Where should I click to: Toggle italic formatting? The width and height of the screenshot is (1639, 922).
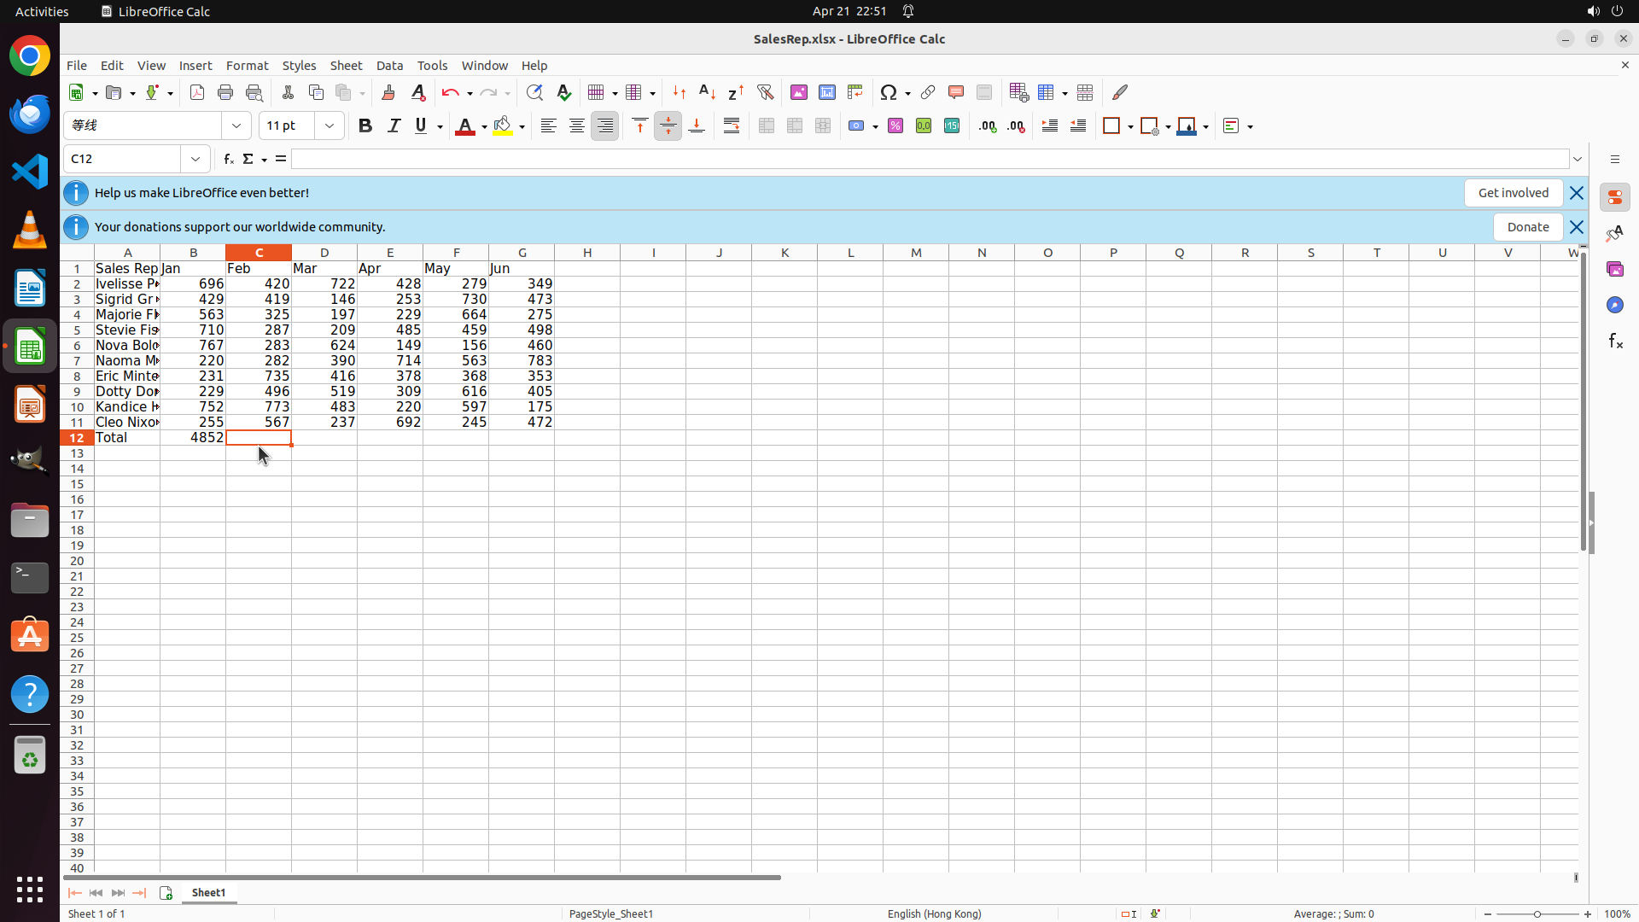coord(394,126)
